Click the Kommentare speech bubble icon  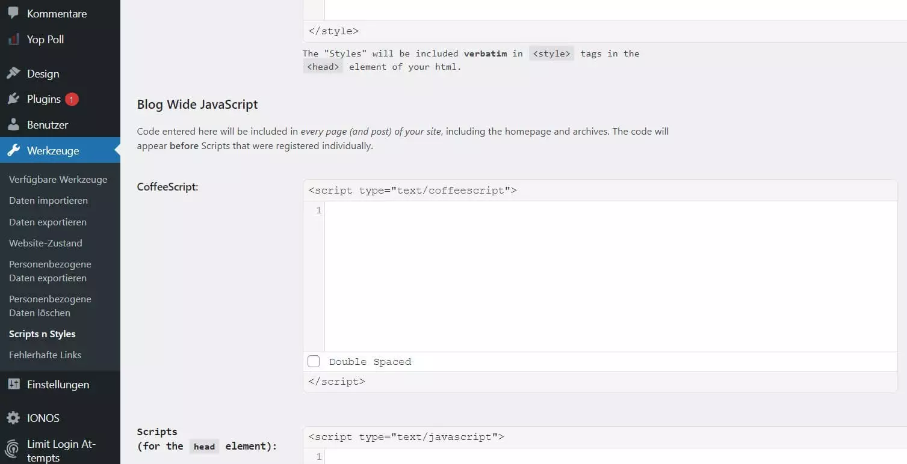[13, 13]
